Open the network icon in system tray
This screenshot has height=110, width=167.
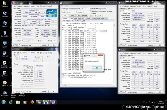coord(153,102)
